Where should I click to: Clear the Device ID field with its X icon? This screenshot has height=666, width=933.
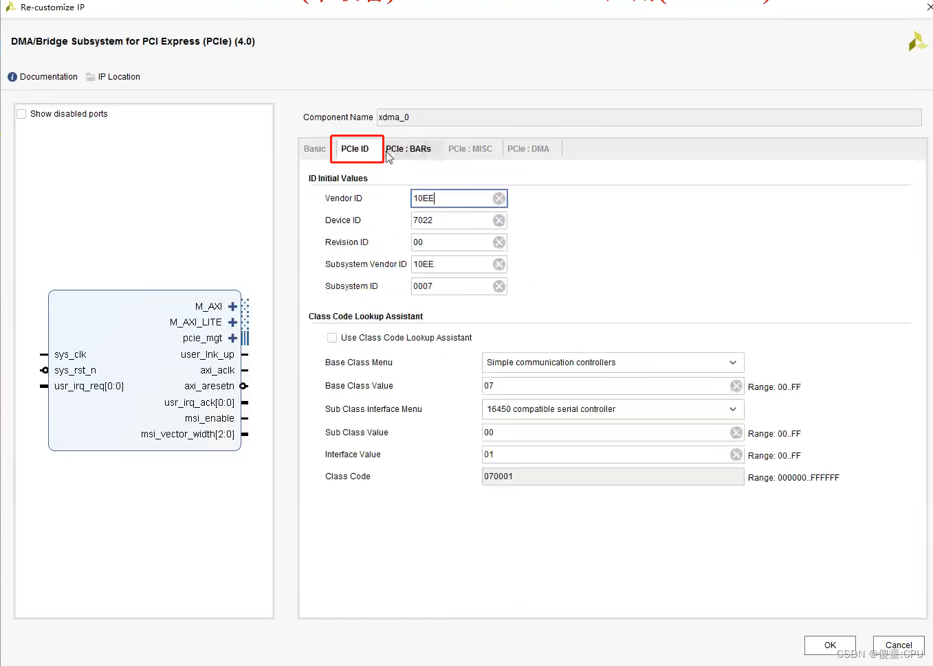(x=499, y=220)
